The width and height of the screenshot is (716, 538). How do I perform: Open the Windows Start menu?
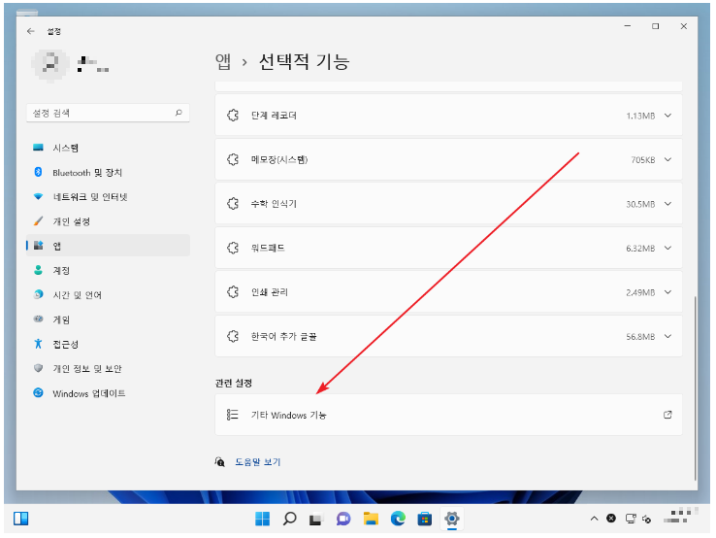pyautogui.click(x=262, y=519)
